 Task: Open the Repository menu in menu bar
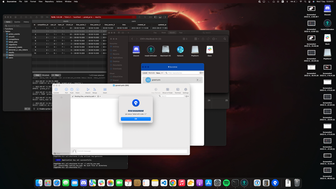click(x=49, y=2)
